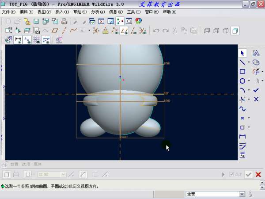Toggle wireframe display mode icon

point(206,31)
